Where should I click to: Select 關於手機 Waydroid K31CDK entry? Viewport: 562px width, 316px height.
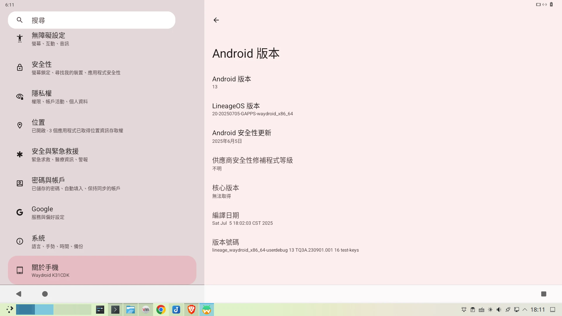point(102,270)
